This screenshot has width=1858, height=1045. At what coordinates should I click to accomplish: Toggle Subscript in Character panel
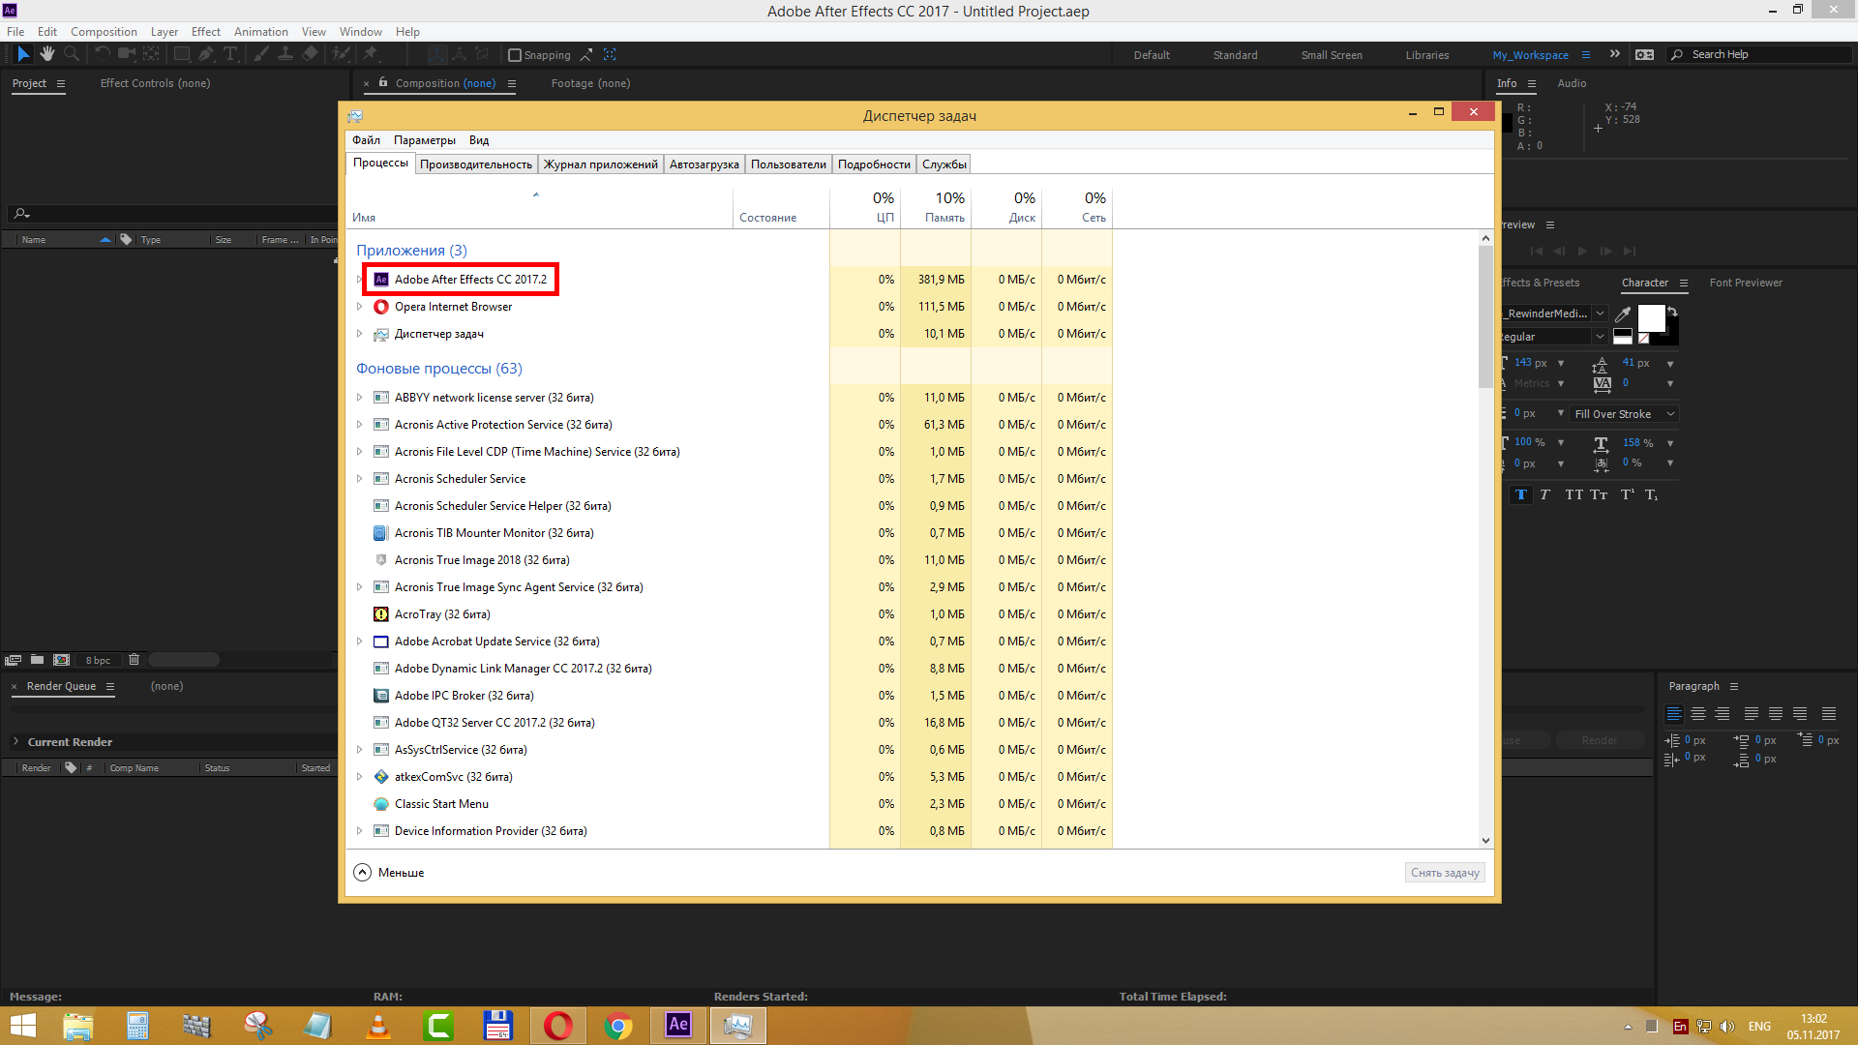(x=1651, y=494)
